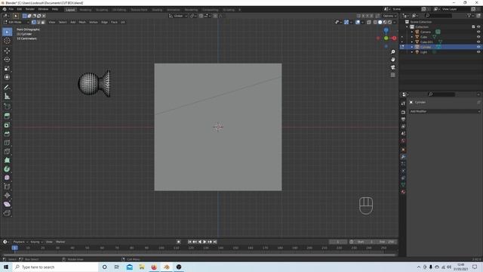Enable vertex select mode
Viewport: 483px width, 272px height.
(x=33, y=22)
